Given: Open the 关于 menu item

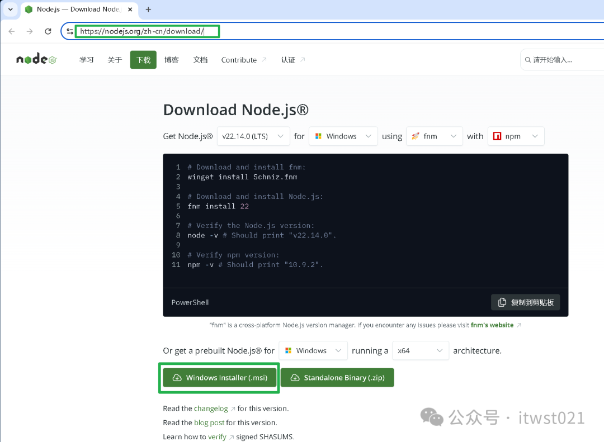Looking at the screenshot, I should (x=115, y=60).
